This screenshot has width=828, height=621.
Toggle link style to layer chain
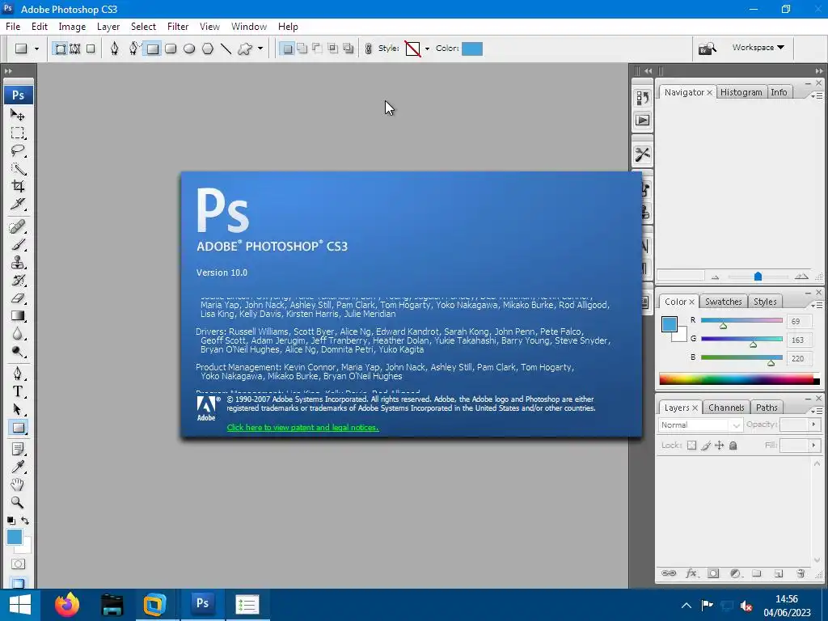click(369, 49)
